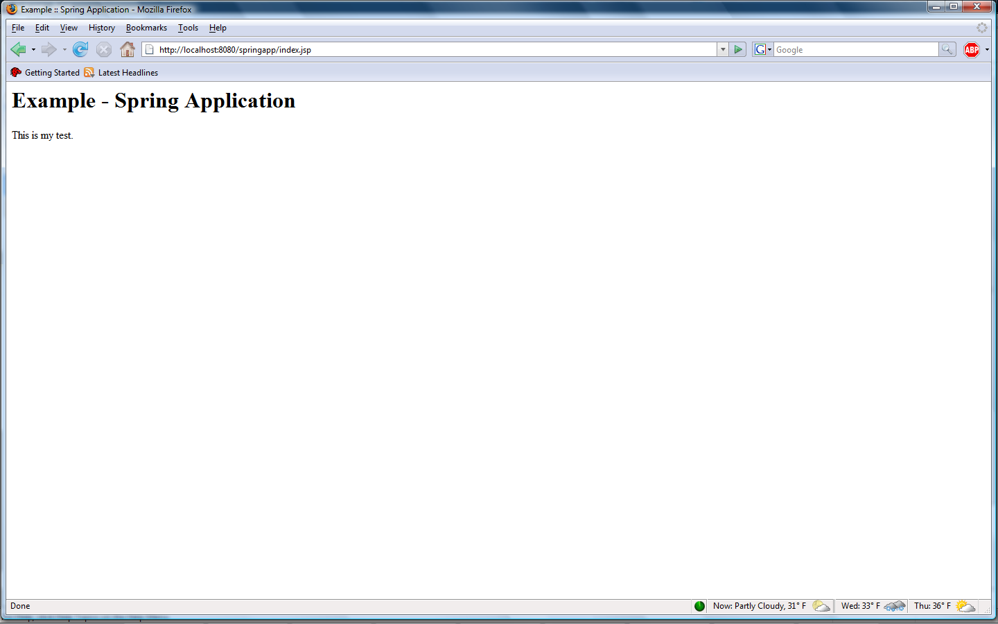Expand the address bar URL dropdown

723,49
